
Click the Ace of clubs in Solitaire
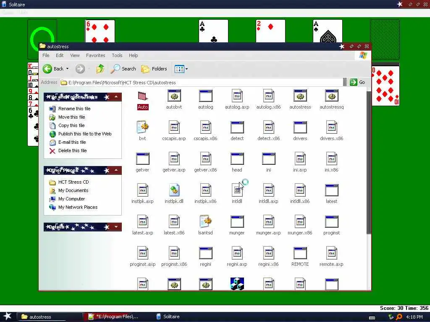tap(213, 31)
